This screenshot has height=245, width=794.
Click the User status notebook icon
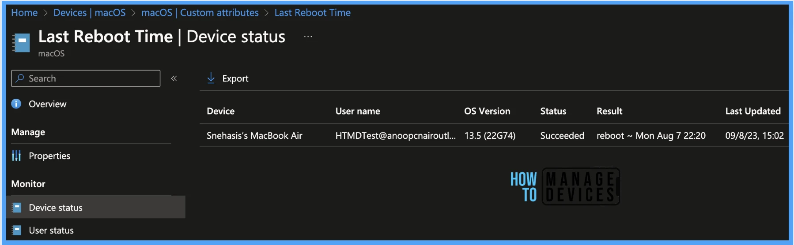pyautogui.click(x=17, y=230)
